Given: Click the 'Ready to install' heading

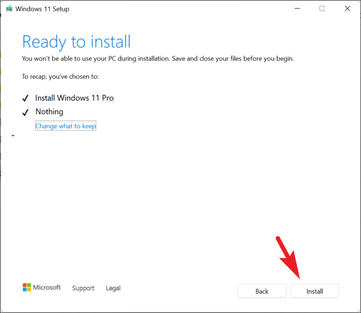Looking at the screenshot, I should pos(77,42).
